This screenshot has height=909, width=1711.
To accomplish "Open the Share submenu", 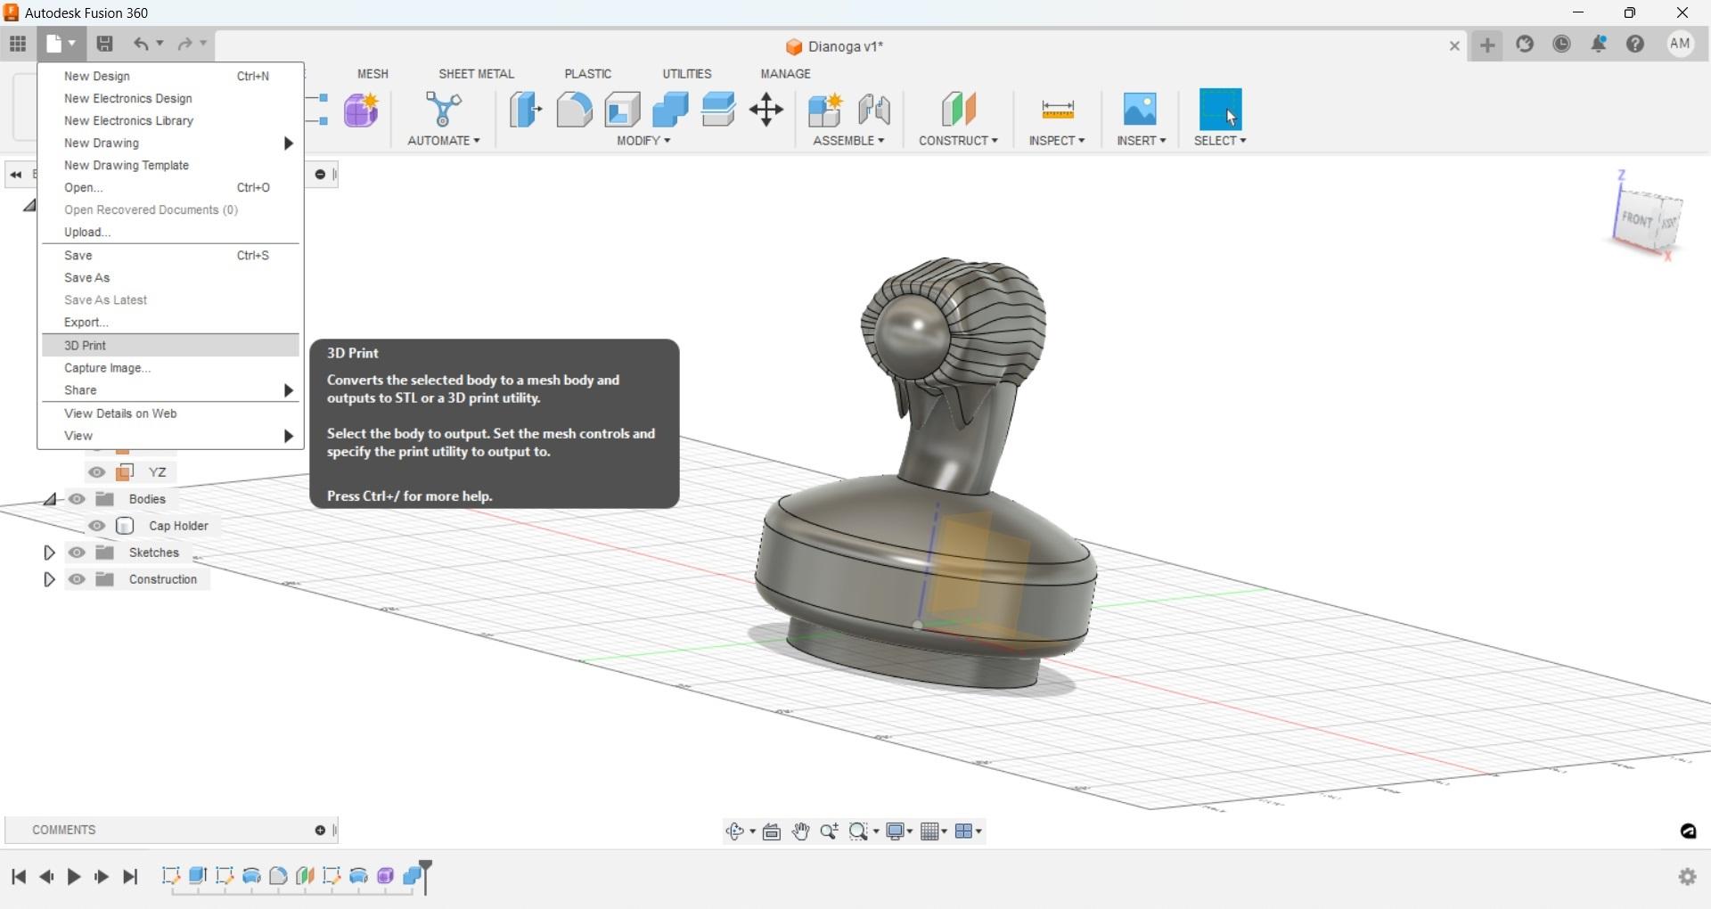I will (x=170, y=390).
